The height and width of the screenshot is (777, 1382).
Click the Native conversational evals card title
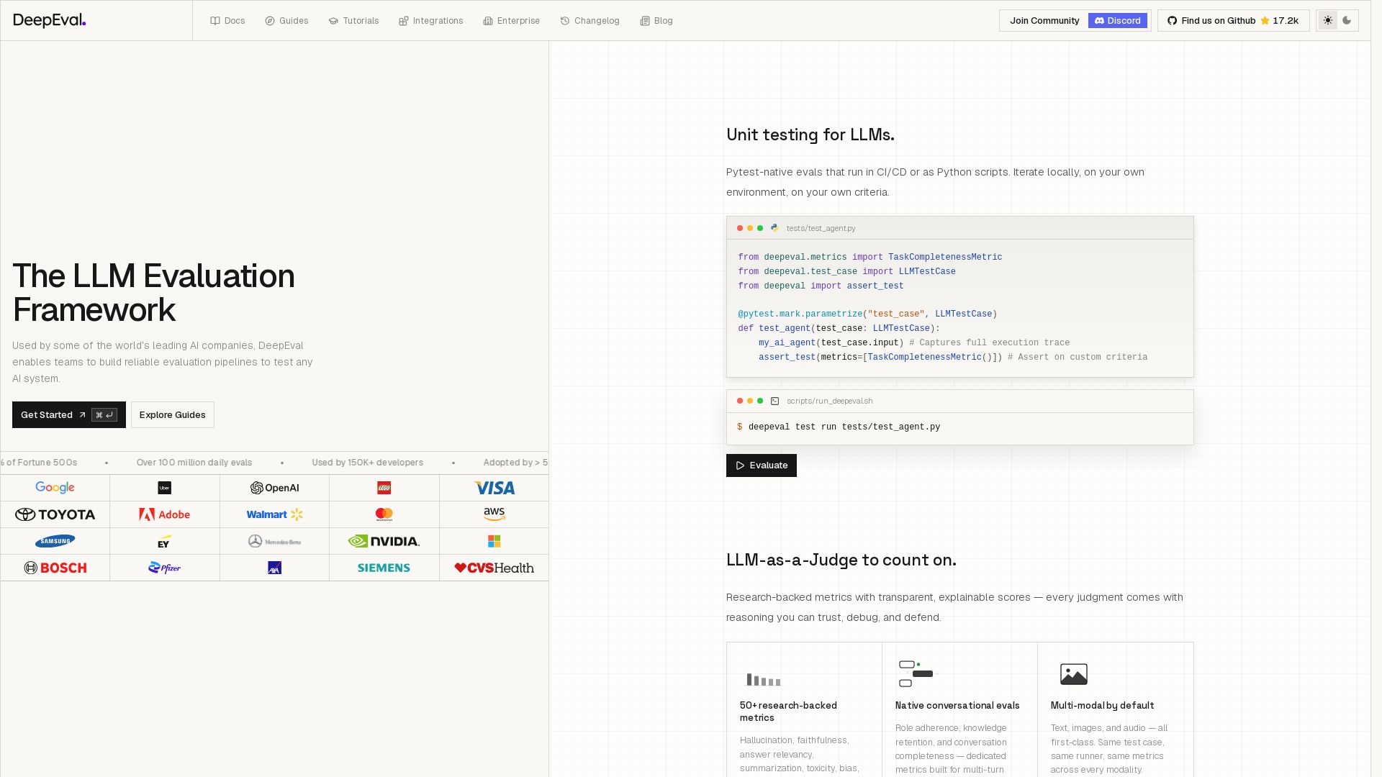click(x=957, y=706)
